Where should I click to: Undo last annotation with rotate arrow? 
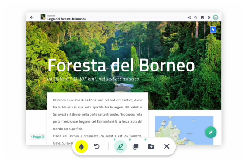pyautogui.click(x=97, y=146)
